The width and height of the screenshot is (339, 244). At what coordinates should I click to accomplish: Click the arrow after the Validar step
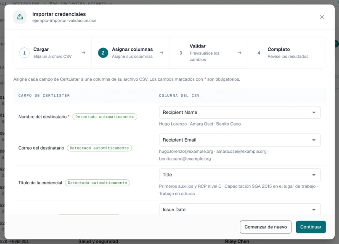pos(240,52)
